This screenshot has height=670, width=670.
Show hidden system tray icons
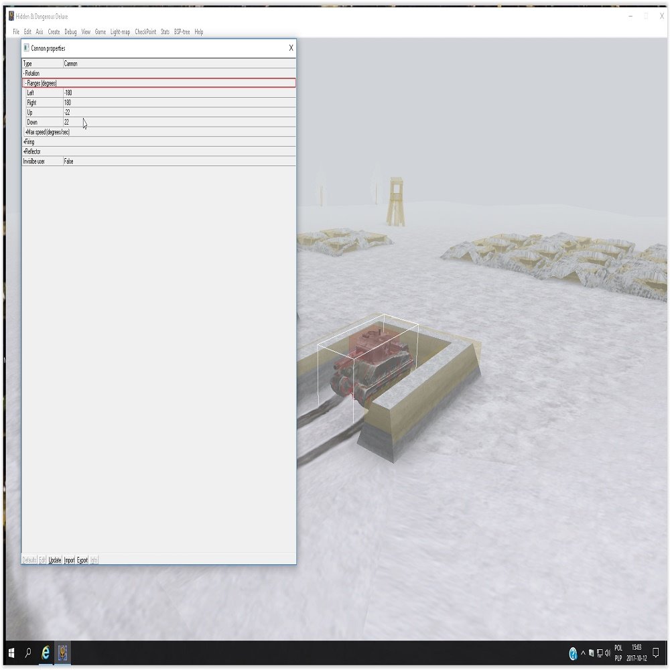(x=583, y=653)
